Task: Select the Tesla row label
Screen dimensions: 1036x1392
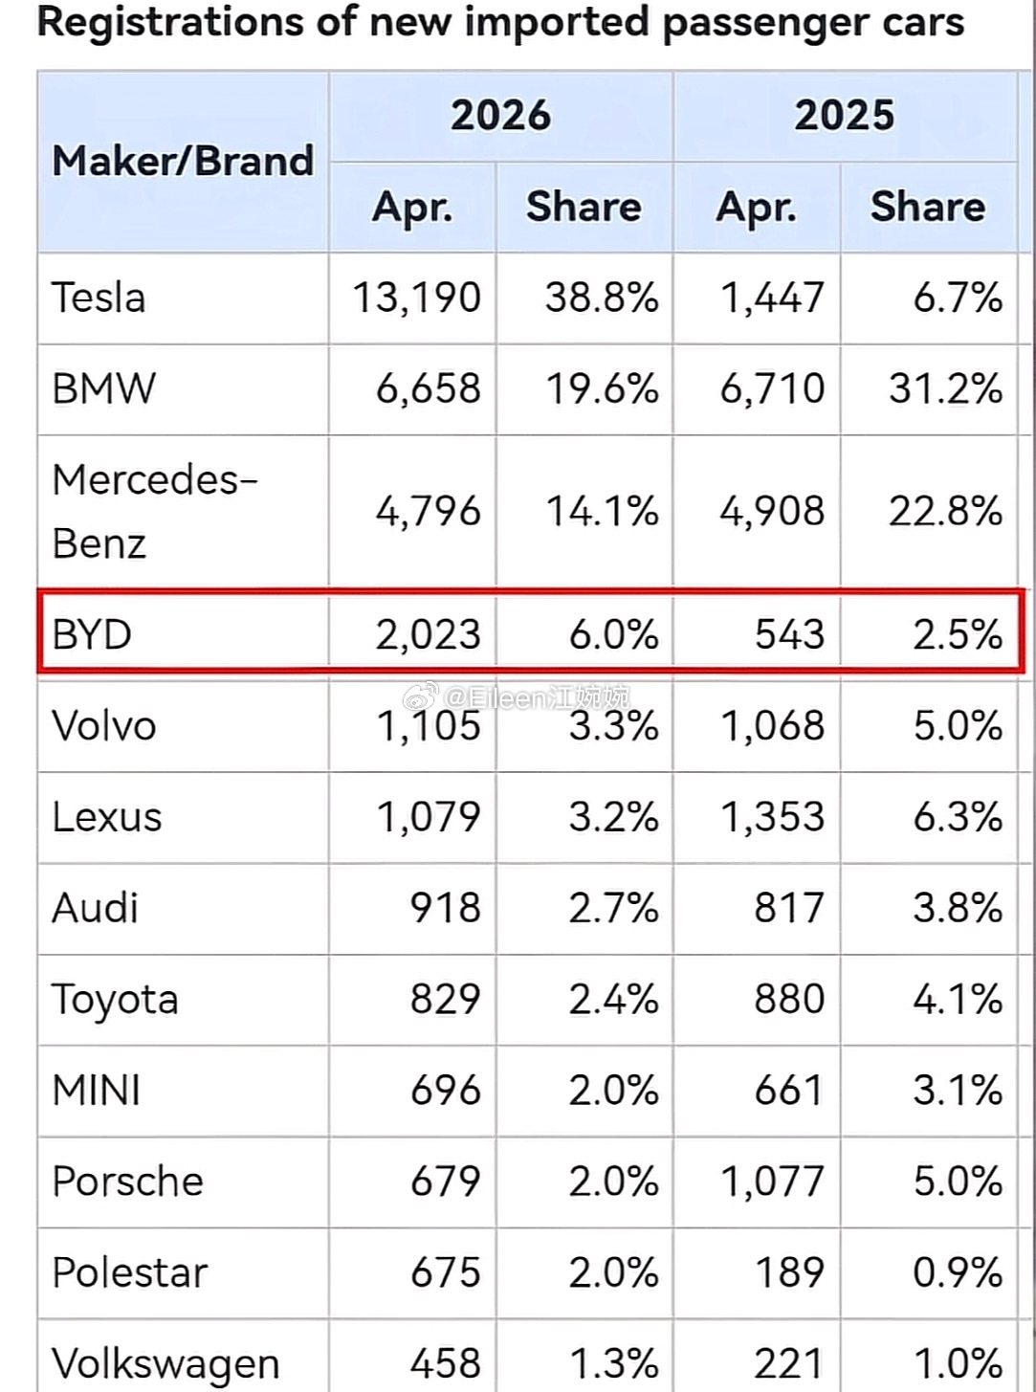Action: click(x=99, y=298)
